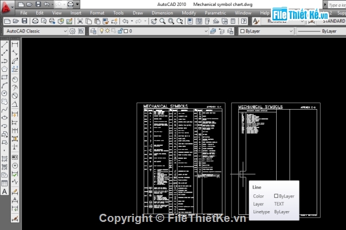Screen dimensions: 346x230
Task: Click the Zoom Previous icon
Action: coord(180,21)
